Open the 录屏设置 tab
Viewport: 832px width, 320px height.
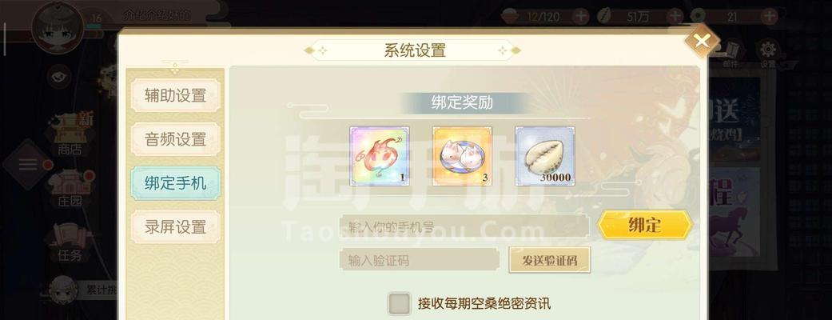pyautogui.click(x=175, y=227)
